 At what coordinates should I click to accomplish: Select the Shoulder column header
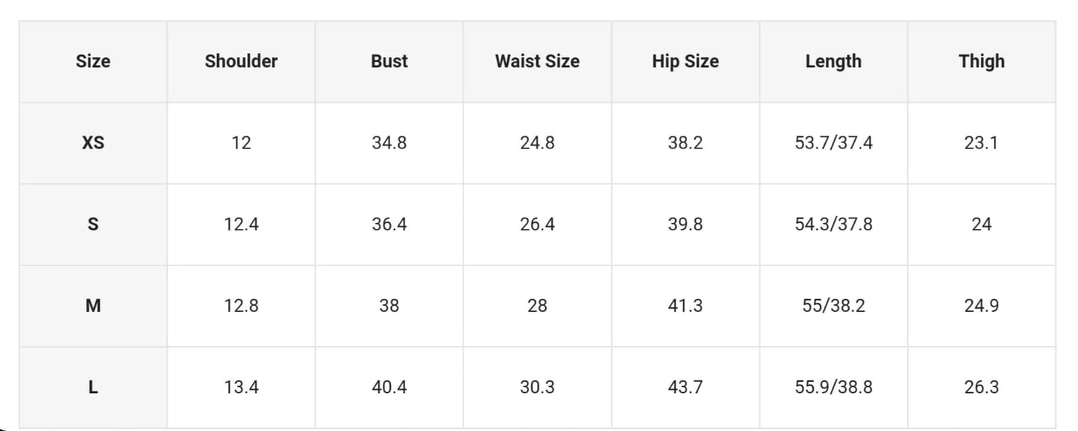pyautogui.click(x=241, y=61)
